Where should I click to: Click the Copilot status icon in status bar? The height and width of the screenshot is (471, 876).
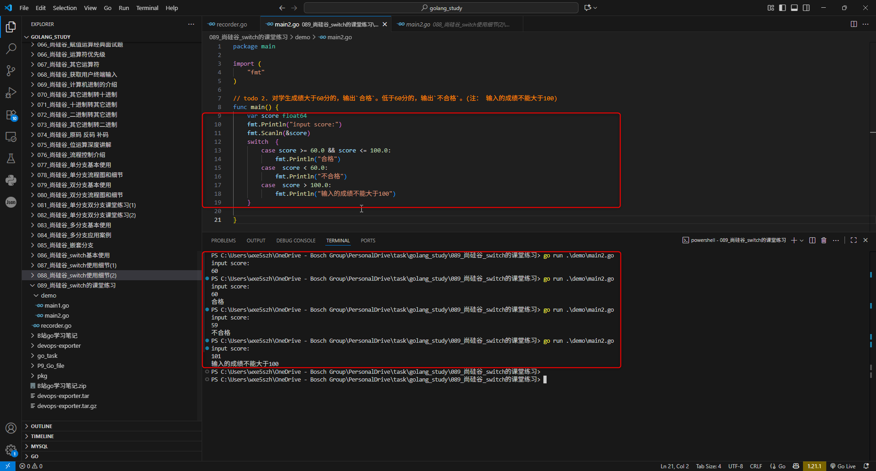[796, 466]
